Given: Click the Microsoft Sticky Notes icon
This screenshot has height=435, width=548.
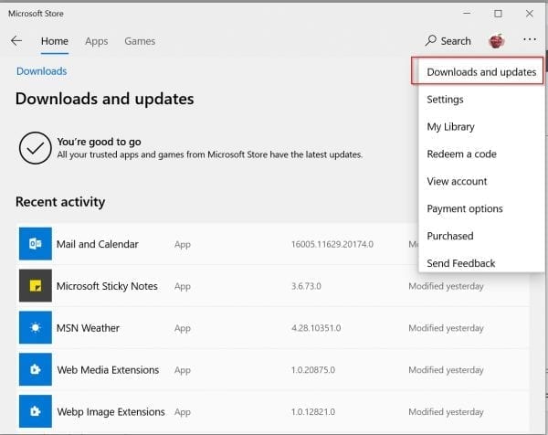Looking at the screenshot, I should [36, 286].
